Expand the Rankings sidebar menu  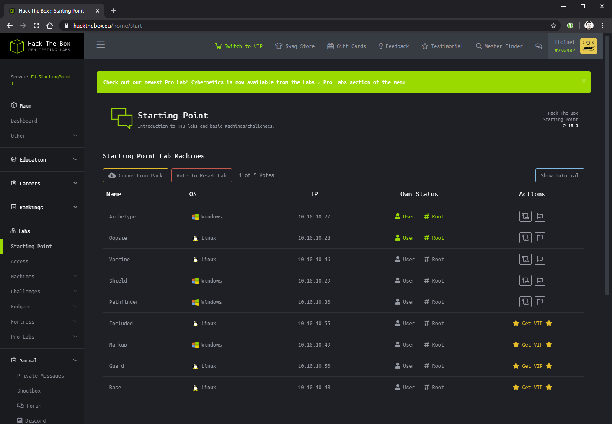tap(44, 207)
